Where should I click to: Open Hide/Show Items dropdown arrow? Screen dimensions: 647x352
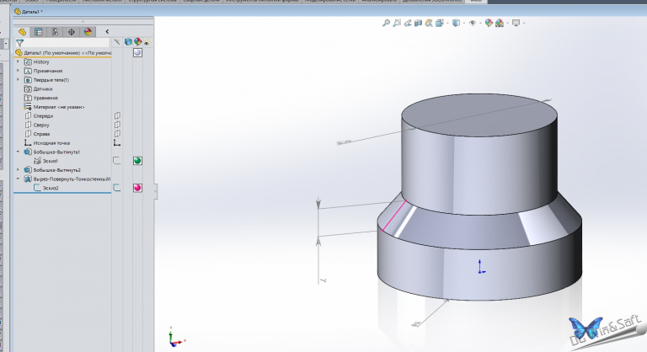pyautogui.click(x=480, y=23)
